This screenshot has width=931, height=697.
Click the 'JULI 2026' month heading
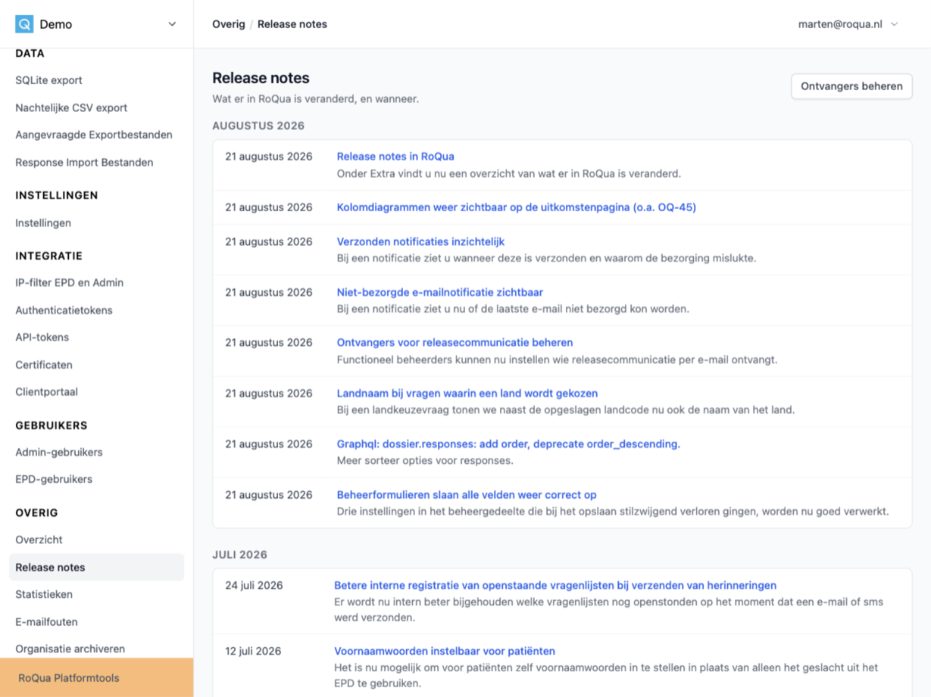pyautogui.click(x=239, y=555)
